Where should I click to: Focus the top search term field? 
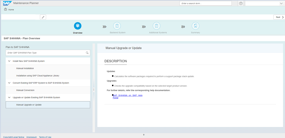205,3
